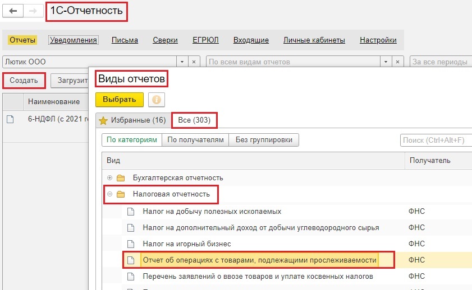472x290 pixels.
Task: Click document icon for Налог на игорный бизнес
Action: pos(131,244)
